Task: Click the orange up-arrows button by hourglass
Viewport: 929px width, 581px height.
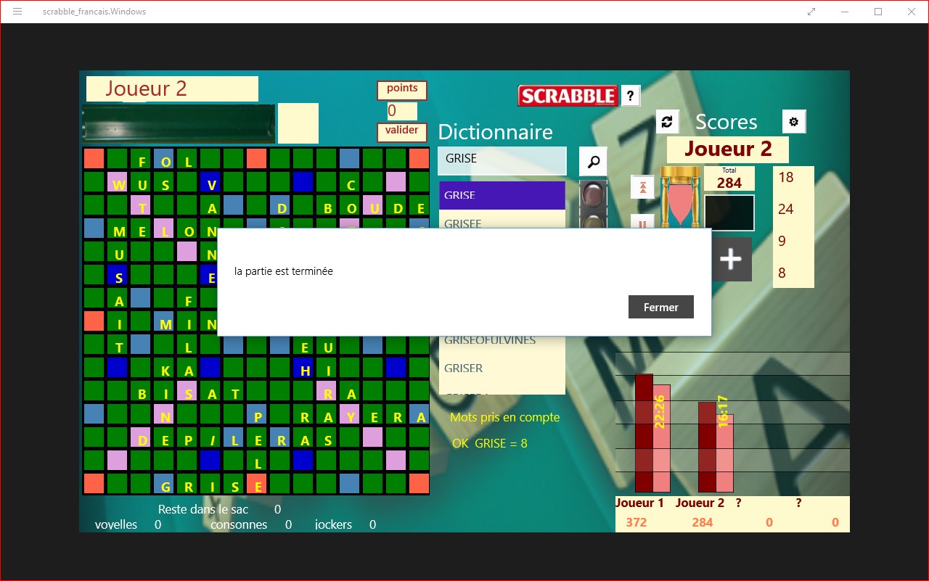Action: pos(642,186)
